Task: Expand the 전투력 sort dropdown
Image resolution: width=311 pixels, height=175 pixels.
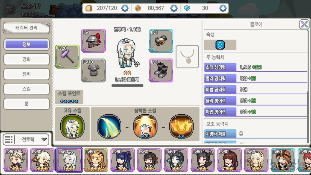Action: [44, 139]
